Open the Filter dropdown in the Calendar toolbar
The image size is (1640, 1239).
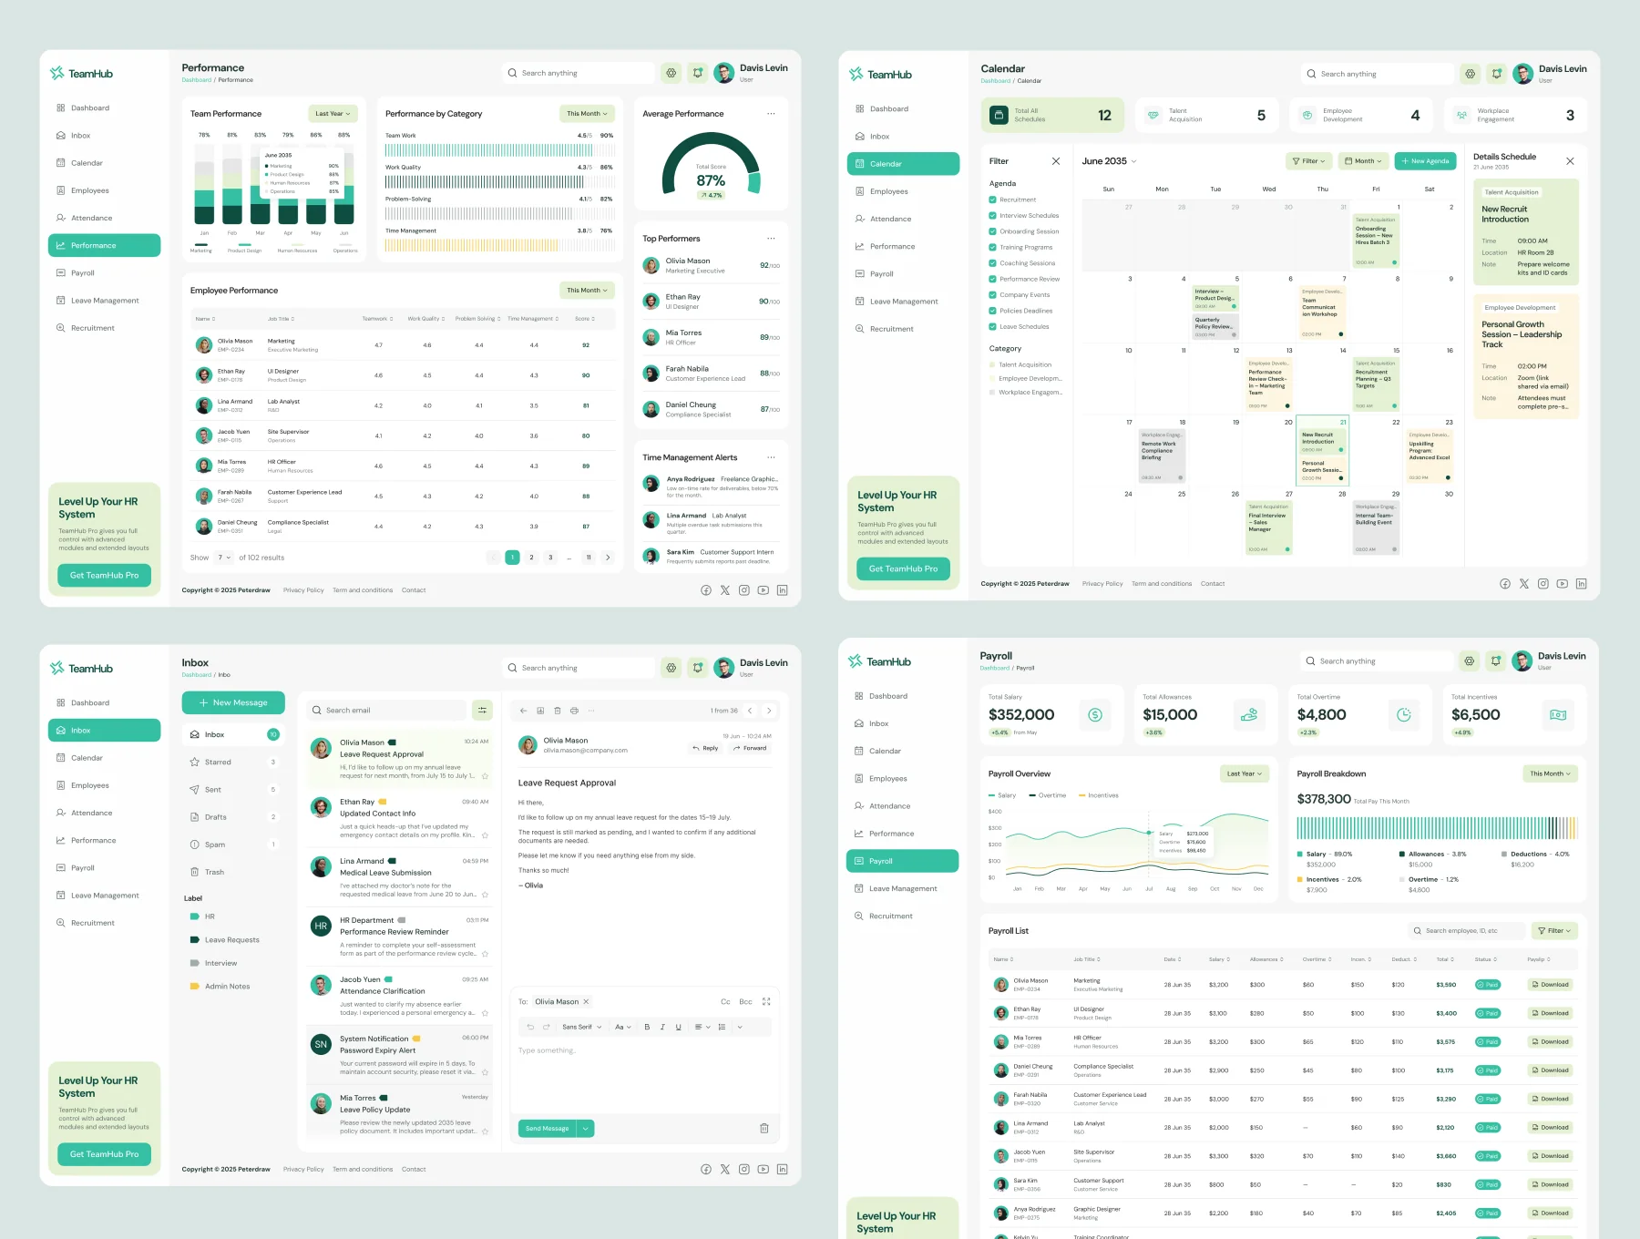[x=1309, y=161]
